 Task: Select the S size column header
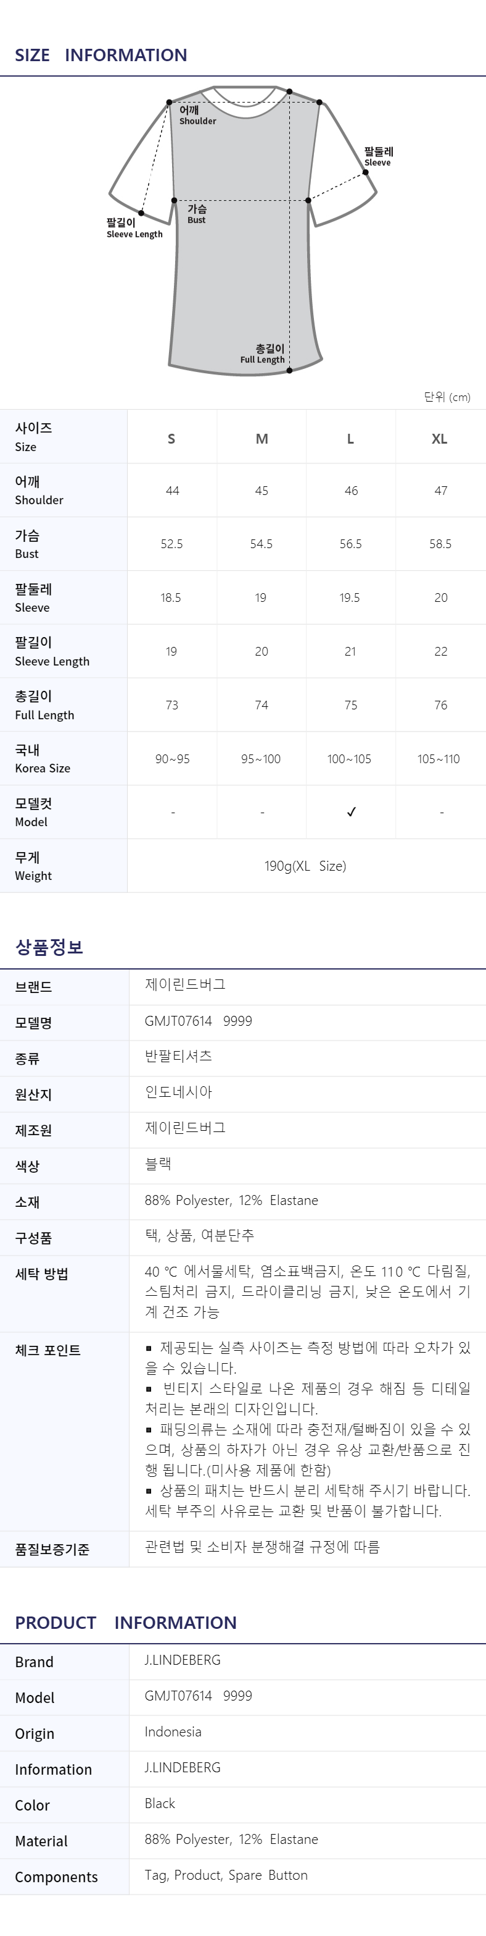click(x=171, y=439)
